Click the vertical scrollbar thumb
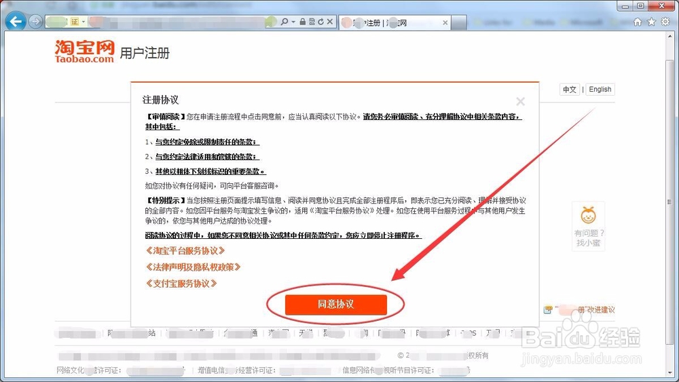The image size is (679, 382). click(670, 201)
